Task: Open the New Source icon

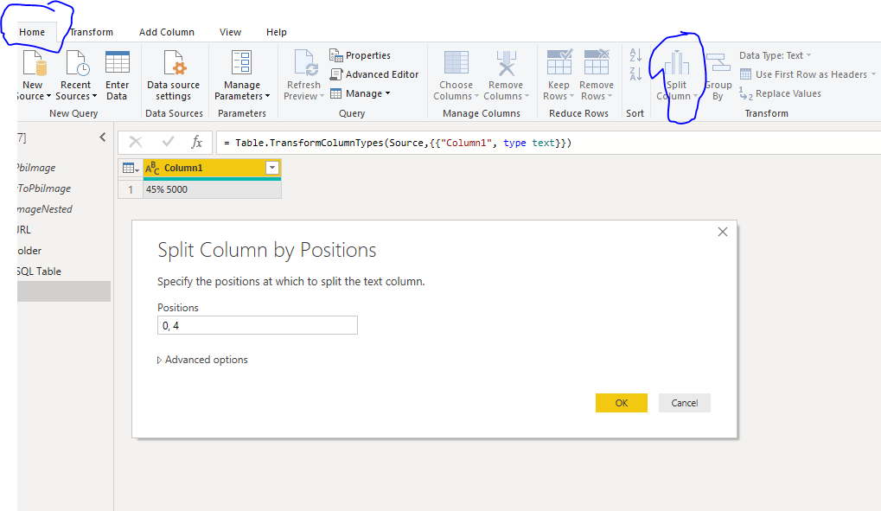Action: click(34, 62)
